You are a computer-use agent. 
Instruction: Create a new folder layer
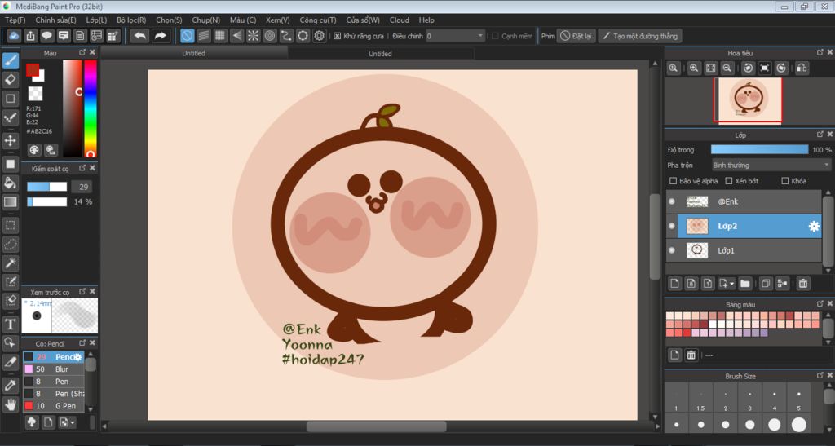pyautogui.click(x=745, y=284)
